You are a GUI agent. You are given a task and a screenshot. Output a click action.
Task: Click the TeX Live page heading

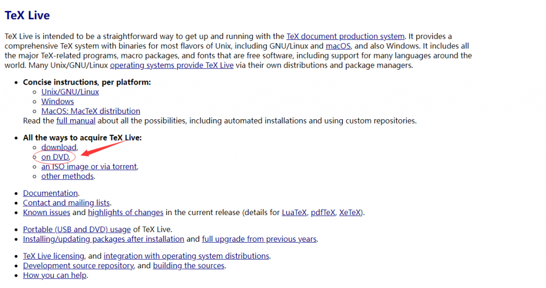(27, 15)
